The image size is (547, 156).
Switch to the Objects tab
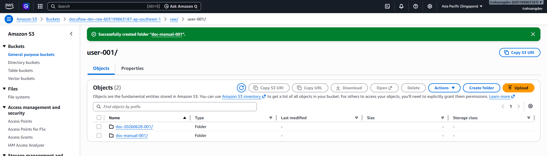pyautogui.click(x=101, y=68)
